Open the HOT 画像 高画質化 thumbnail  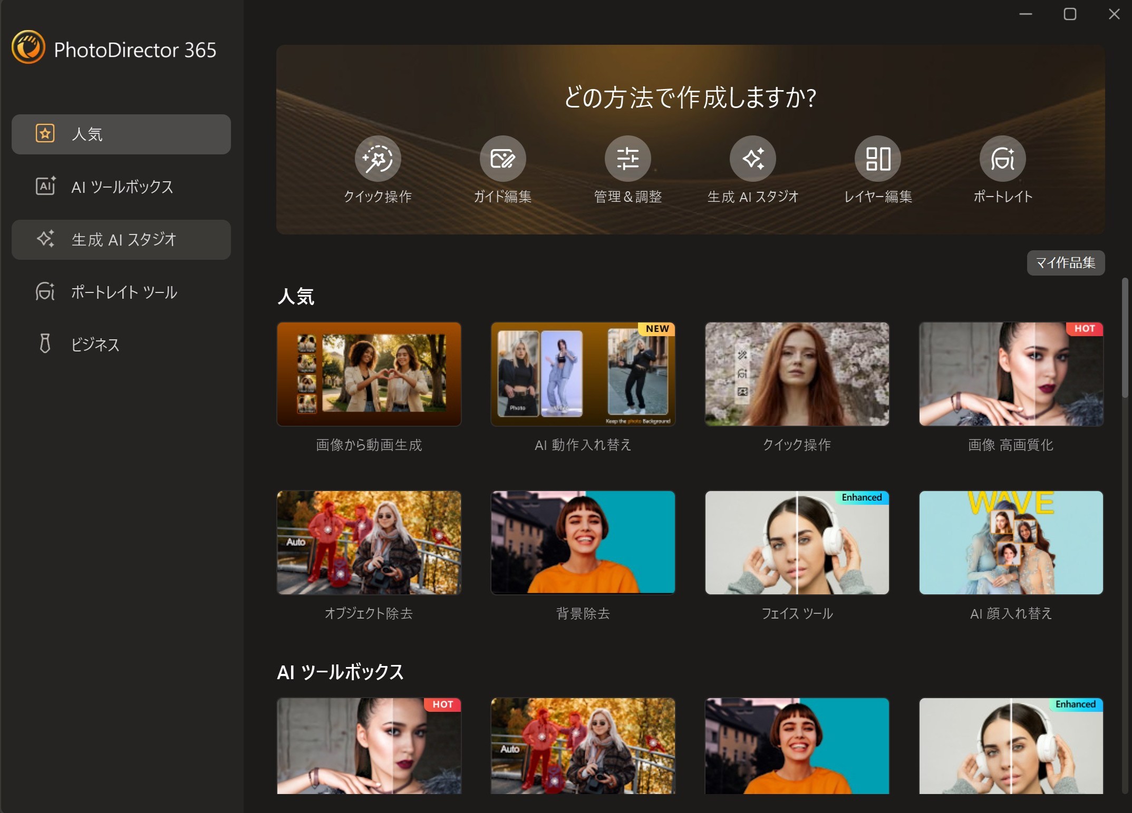pos(1011,374)
